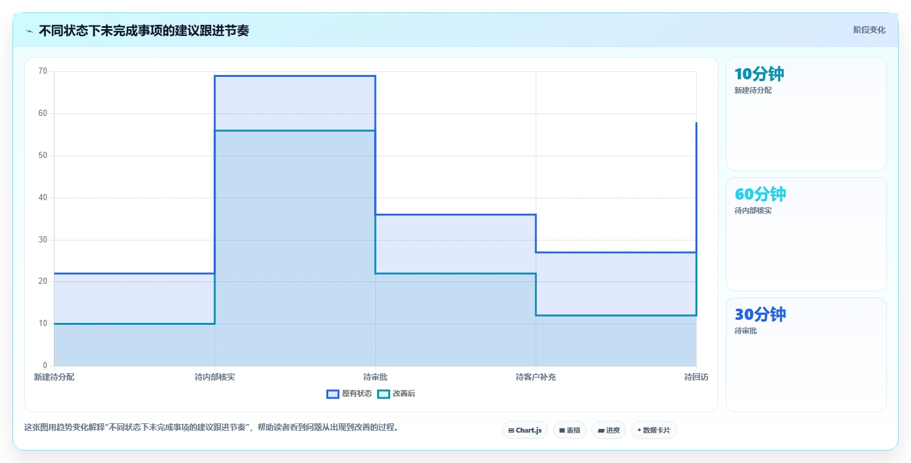Click the x-axis label 待回访

click(696, 377)
